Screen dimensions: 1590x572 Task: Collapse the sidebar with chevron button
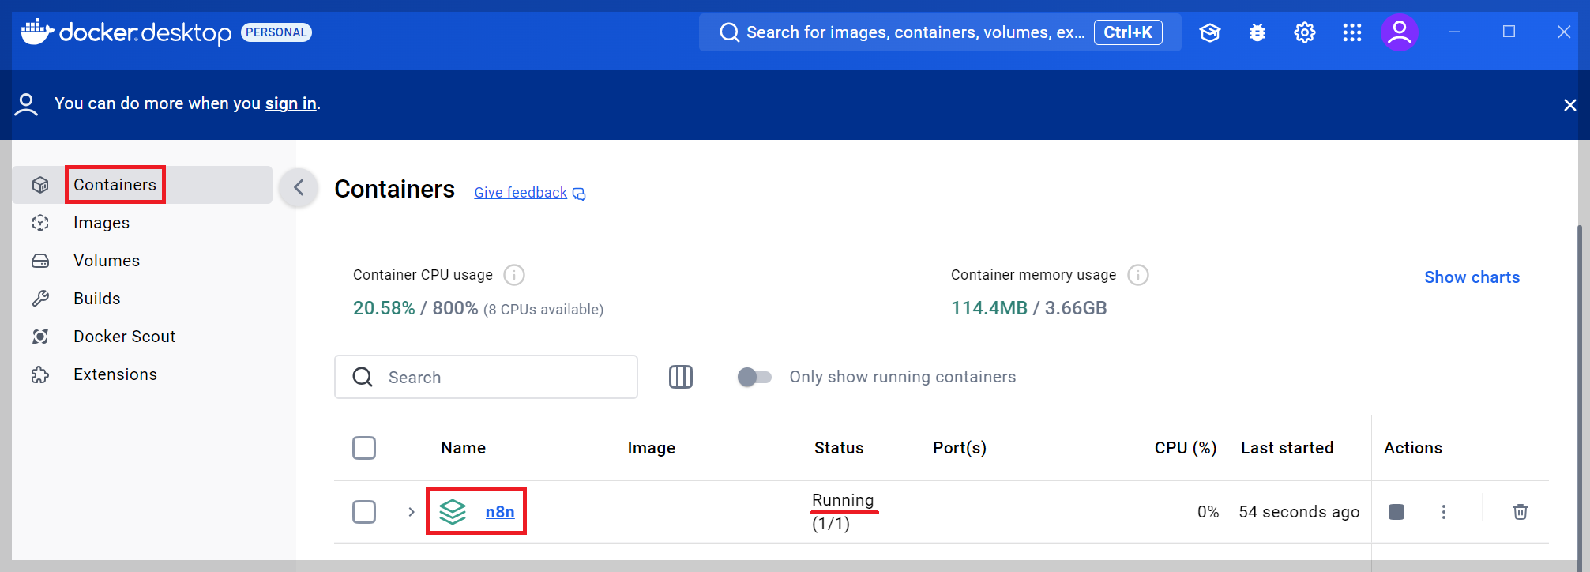tap(299, 187)
